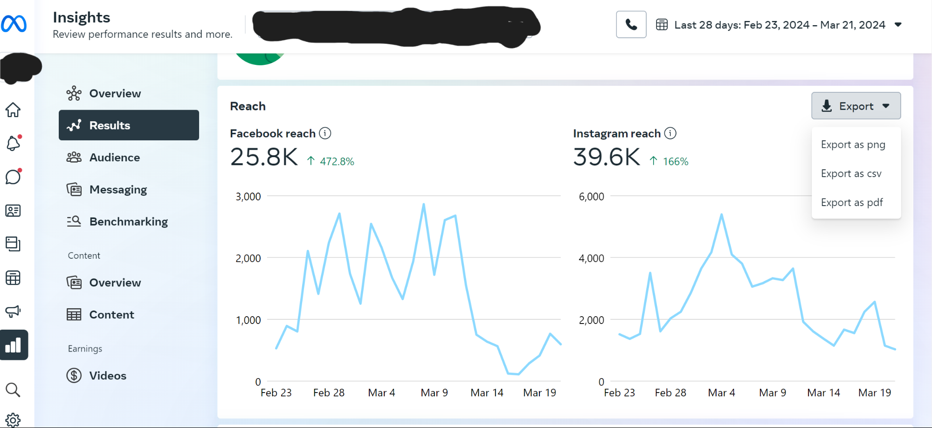Viewport: 932px width, 428px height.
Task: Select the Ads megaphone icon
Action: [x=14, y=311]
